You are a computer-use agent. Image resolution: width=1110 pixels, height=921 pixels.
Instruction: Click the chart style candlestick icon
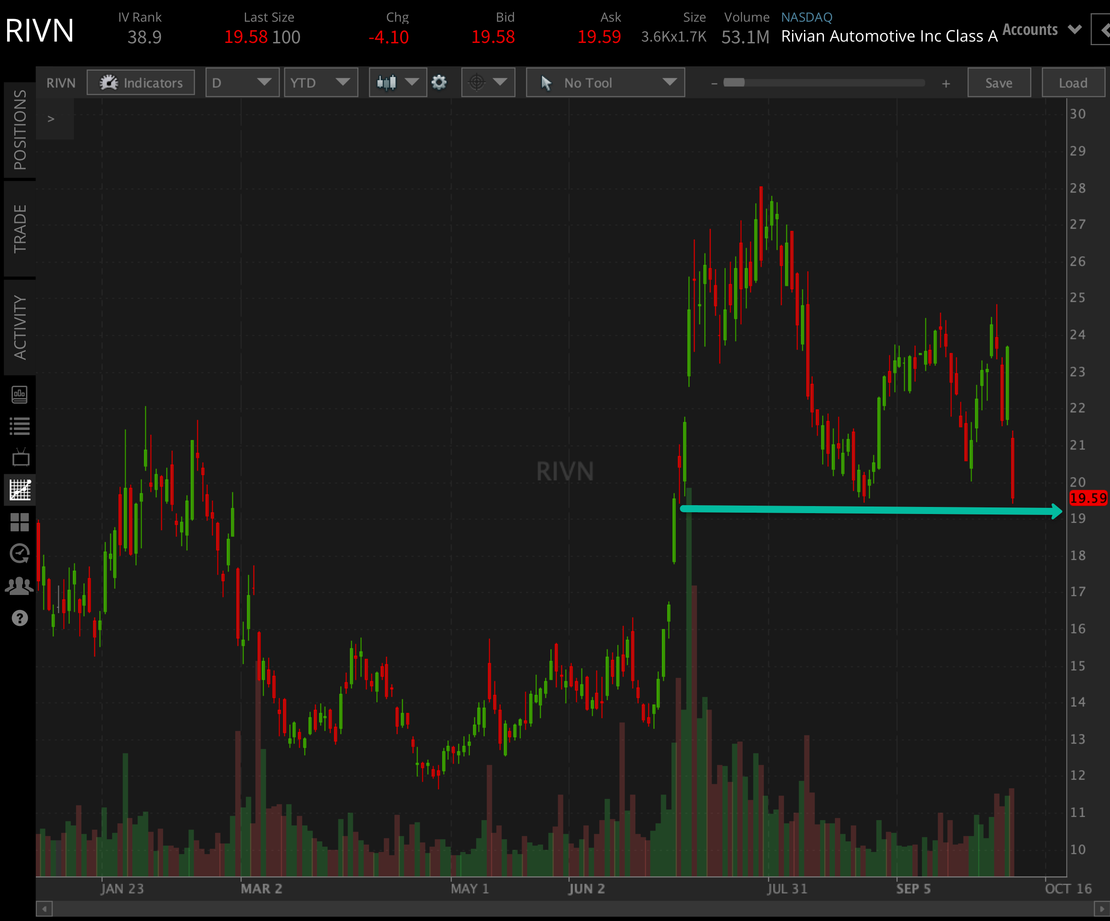tap(387, 82)
